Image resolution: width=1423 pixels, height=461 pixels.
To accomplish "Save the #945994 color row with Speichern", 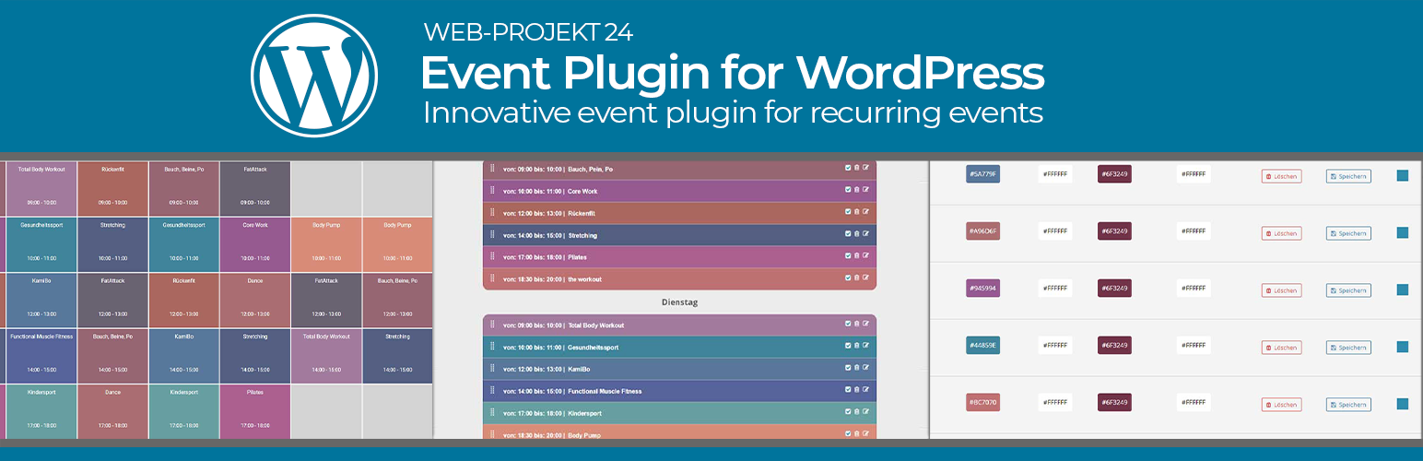I will point(1348,290).
